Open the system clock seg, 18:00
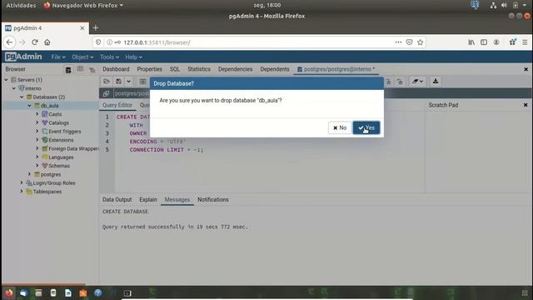 [x=267, y=5]
